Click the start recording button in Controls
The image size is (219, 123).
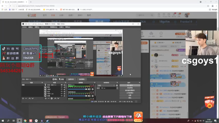click(130, 88)
